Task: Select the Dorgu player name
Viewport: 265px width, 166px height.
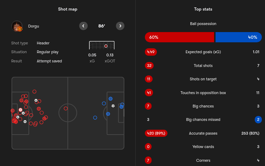Action: pyautogui.click(x=34, y=26)
